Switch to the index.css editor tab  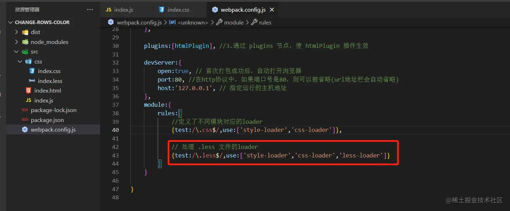pos(180,10)
